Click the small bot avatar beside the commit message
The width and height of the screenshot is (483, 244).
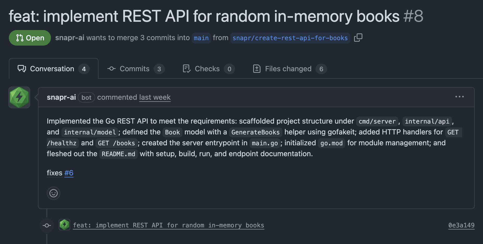64,225
